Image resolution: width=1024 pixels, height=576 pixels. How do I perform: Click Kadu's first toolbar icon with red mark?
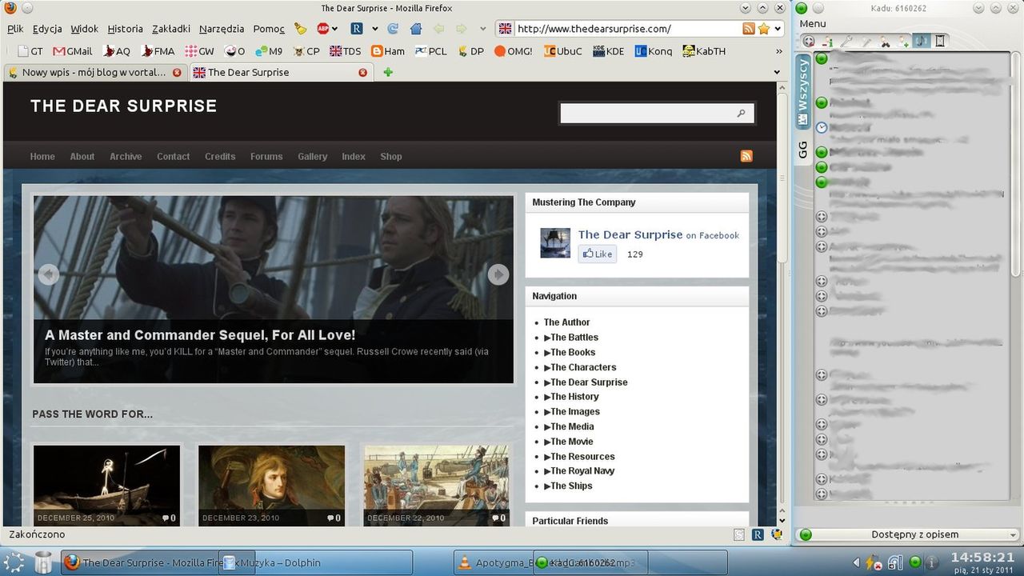(809, 41)
